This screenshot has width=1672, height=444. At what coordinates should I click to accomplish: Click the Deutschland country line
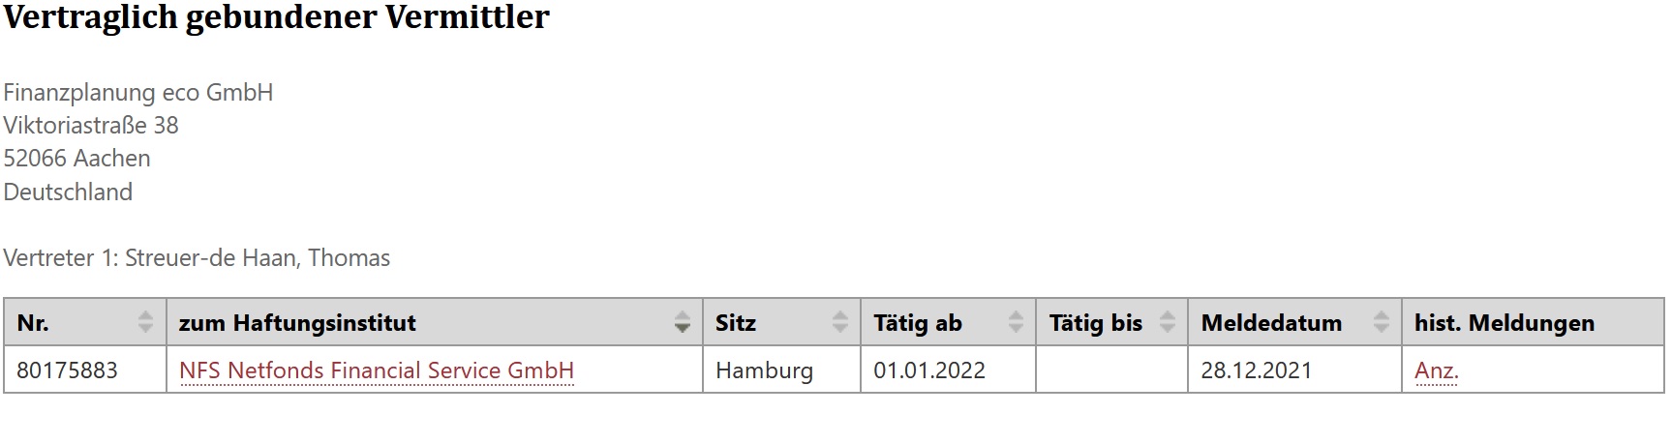click(68, 192)
